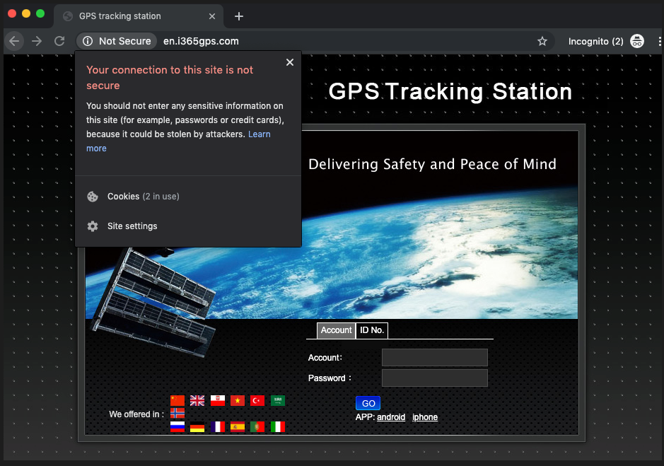Screen dimensions: 664x466
Task: Go back with the browser back arrow
Action: [14, 41]
